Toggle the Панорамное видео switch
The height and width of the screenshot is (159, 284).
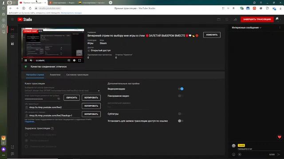click(x=181, y=96)
